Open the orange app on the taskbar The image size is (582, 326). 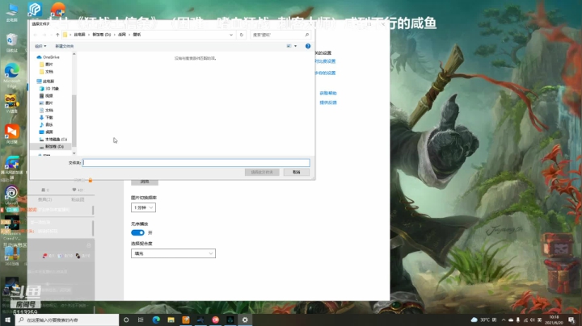(x=186, y=320)
